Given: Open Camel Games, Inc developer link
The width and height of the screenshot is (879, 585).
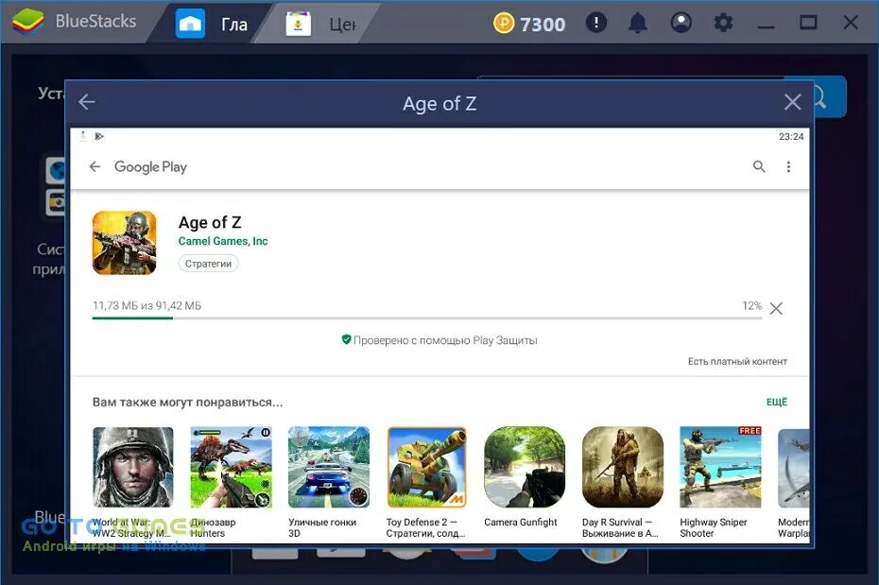Looking at the screenshot, I should tap(223, 241).
